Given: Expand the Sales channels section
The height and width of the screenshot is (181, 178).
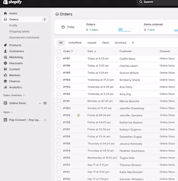Looking at the screenshot, I should click(x=14, y=95).
